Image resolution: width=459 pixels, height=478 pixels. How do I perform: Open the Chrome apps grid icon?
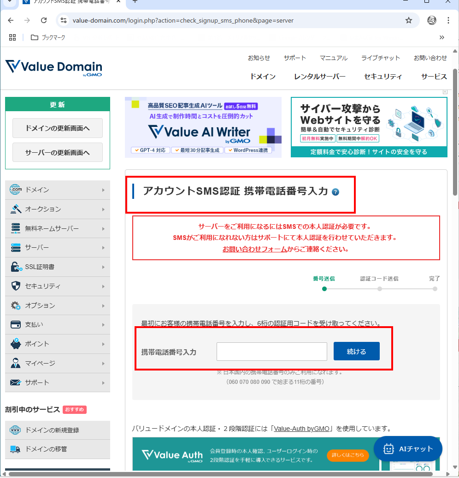click(12, 37)
